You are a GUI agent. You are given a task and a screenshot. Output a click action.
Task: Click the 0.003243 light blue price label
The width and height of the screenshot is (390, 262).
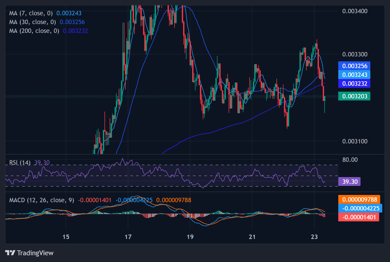pos(354,75)
